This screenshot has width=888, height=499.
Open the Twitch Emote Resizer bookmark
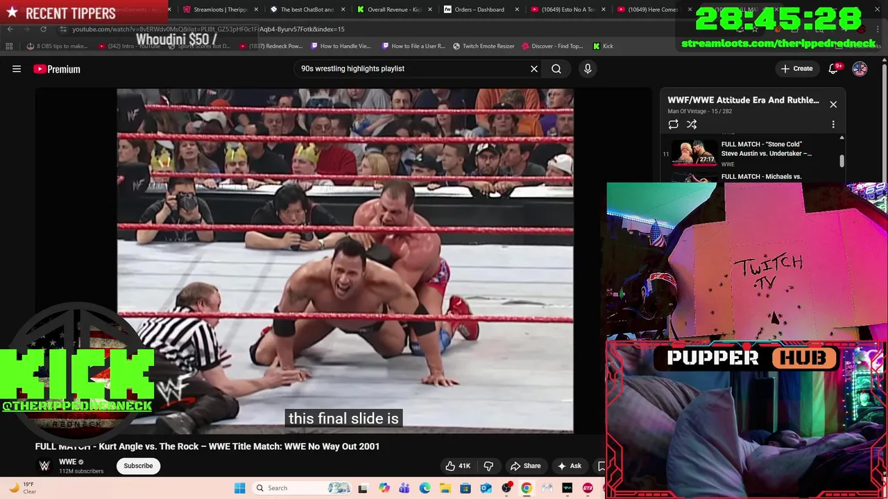(484, 46)
